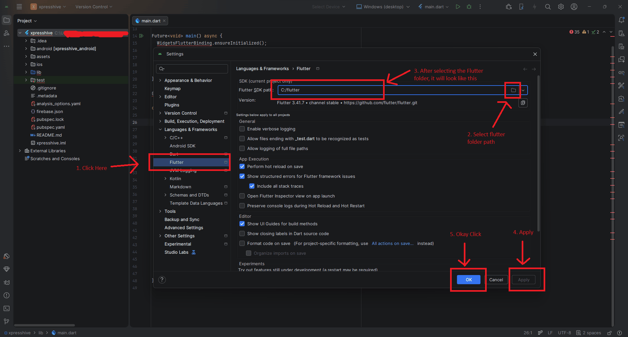Expand the android folder in project tree
This screenshot has width=628, height=337.
26,49
